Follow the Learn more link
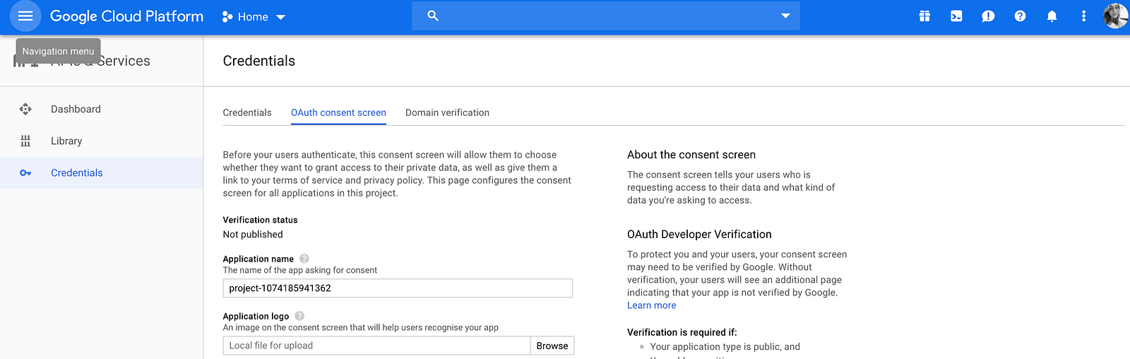Viewport: 1130px width, 359px height. (652, 305)
